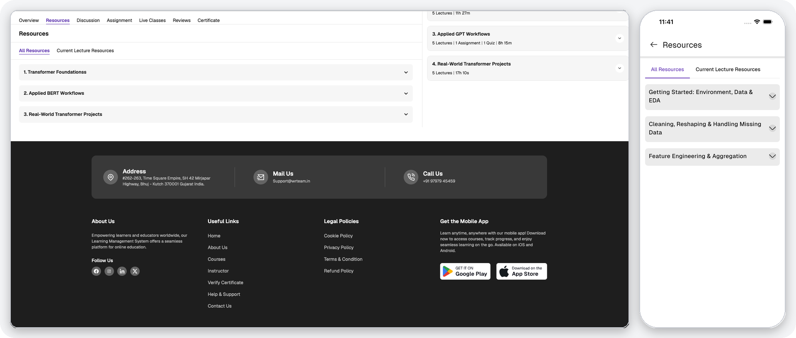This screenshot has height=338, width=796.
Task: Open the Contact Us footer link
Action: [x=220, y=306]
